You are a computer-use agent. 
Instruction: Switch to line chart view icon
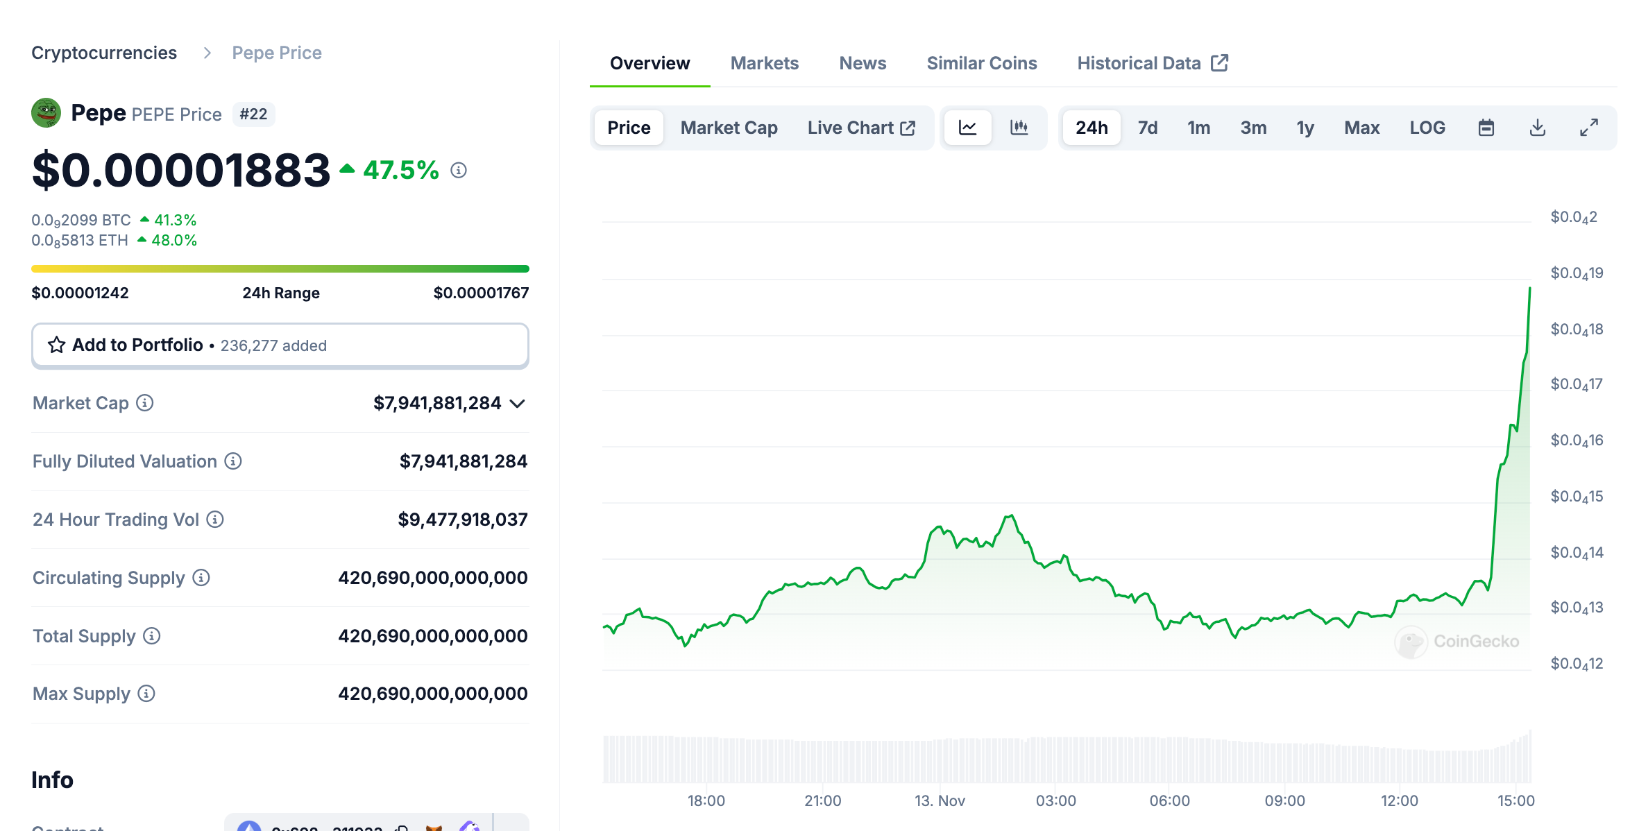tap(968, 128)
